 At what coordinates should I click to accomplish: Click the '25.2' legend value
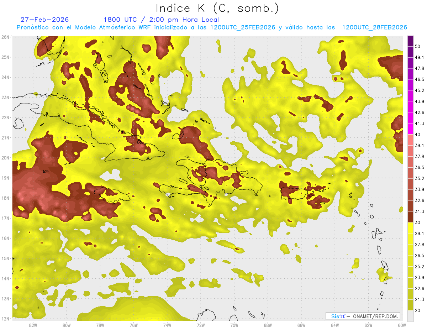(x=420, y=267)
